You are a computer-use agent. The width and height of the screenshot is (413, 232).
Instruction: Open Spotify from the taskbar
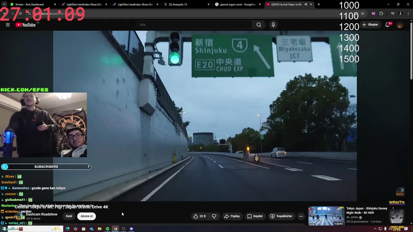tap(107, 229)
